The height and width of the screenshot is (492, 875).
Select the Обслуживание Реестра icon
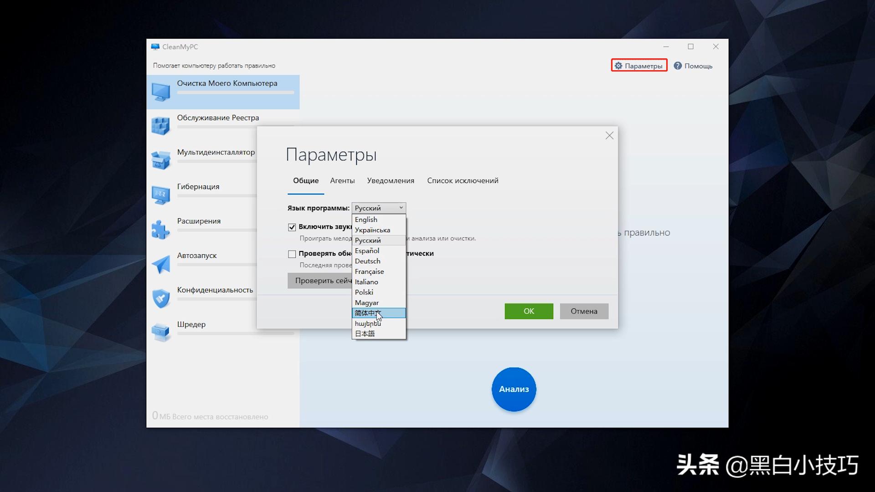click(x=161, y=125)
